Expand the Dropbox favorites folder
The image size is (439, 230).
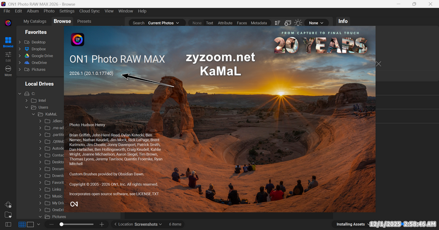point(20,49)
